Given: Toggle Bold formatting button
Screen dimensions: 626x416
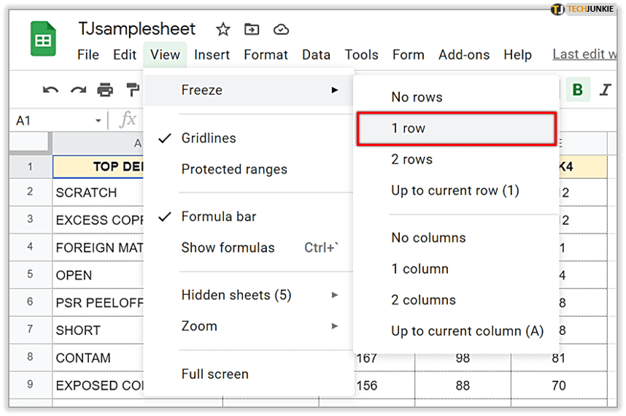Looking at the screenshot, I should (578, 90).
